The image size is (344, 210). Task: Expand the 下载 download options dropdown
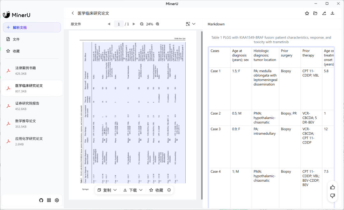(x=141, y=190)
